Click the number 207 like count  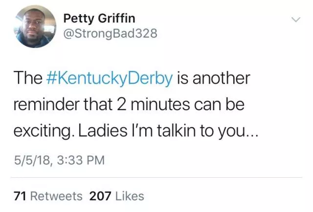101,196
